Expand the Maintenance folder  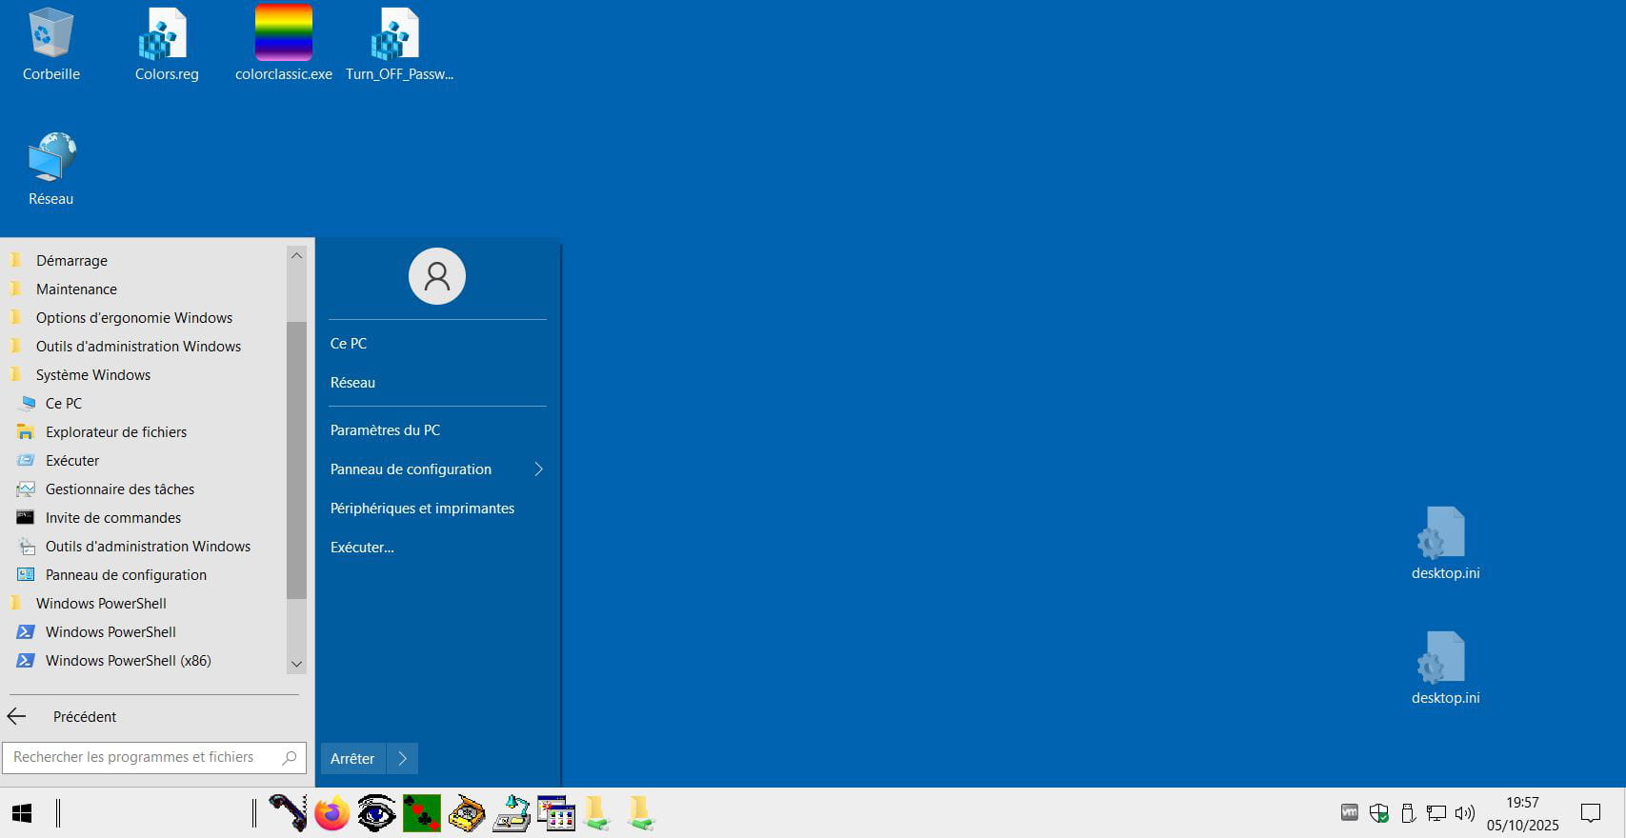click(x=76, y=289)
